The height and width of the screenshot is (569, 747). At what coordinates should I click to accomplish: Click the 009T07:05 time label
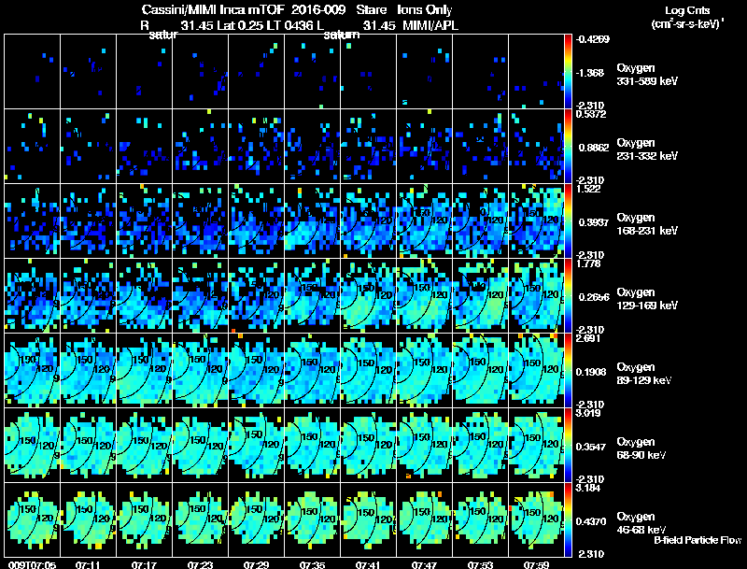coord(32,564)
